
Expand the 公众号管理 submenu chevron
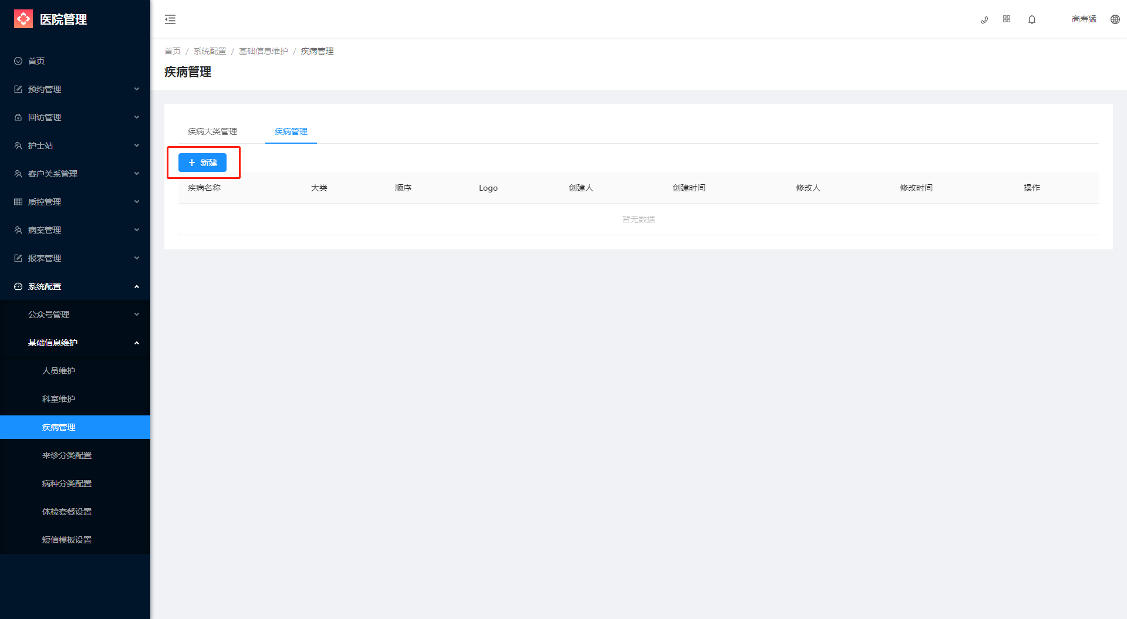(x=137, y=314)
